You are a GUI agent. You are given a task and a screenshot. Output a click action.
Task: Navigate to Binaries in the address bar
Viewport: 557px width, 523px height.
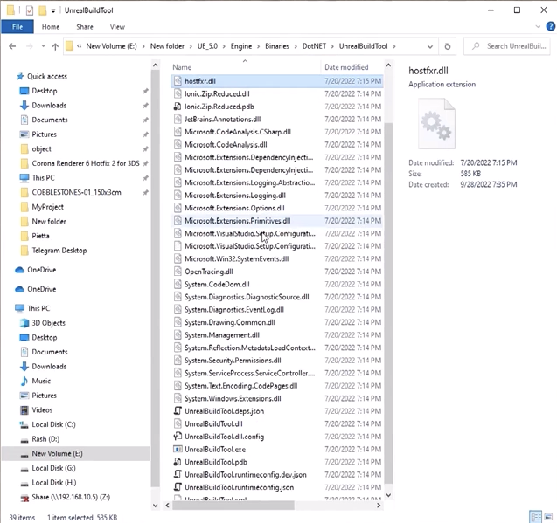(277, 46)
